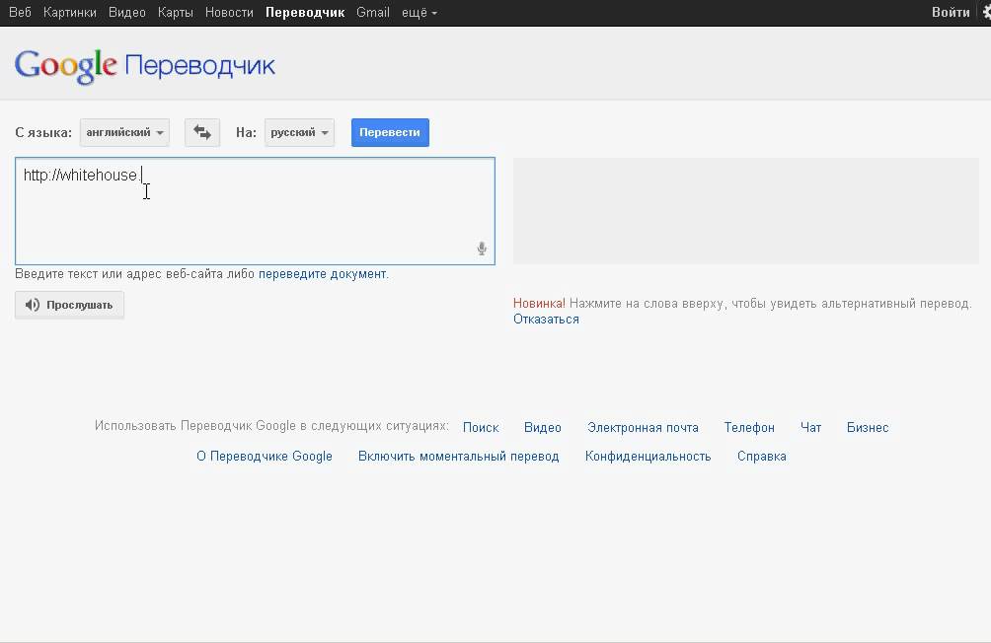991x643 pixels.
Task: Go to Картинки in the top bar
Action: (69, 13)
